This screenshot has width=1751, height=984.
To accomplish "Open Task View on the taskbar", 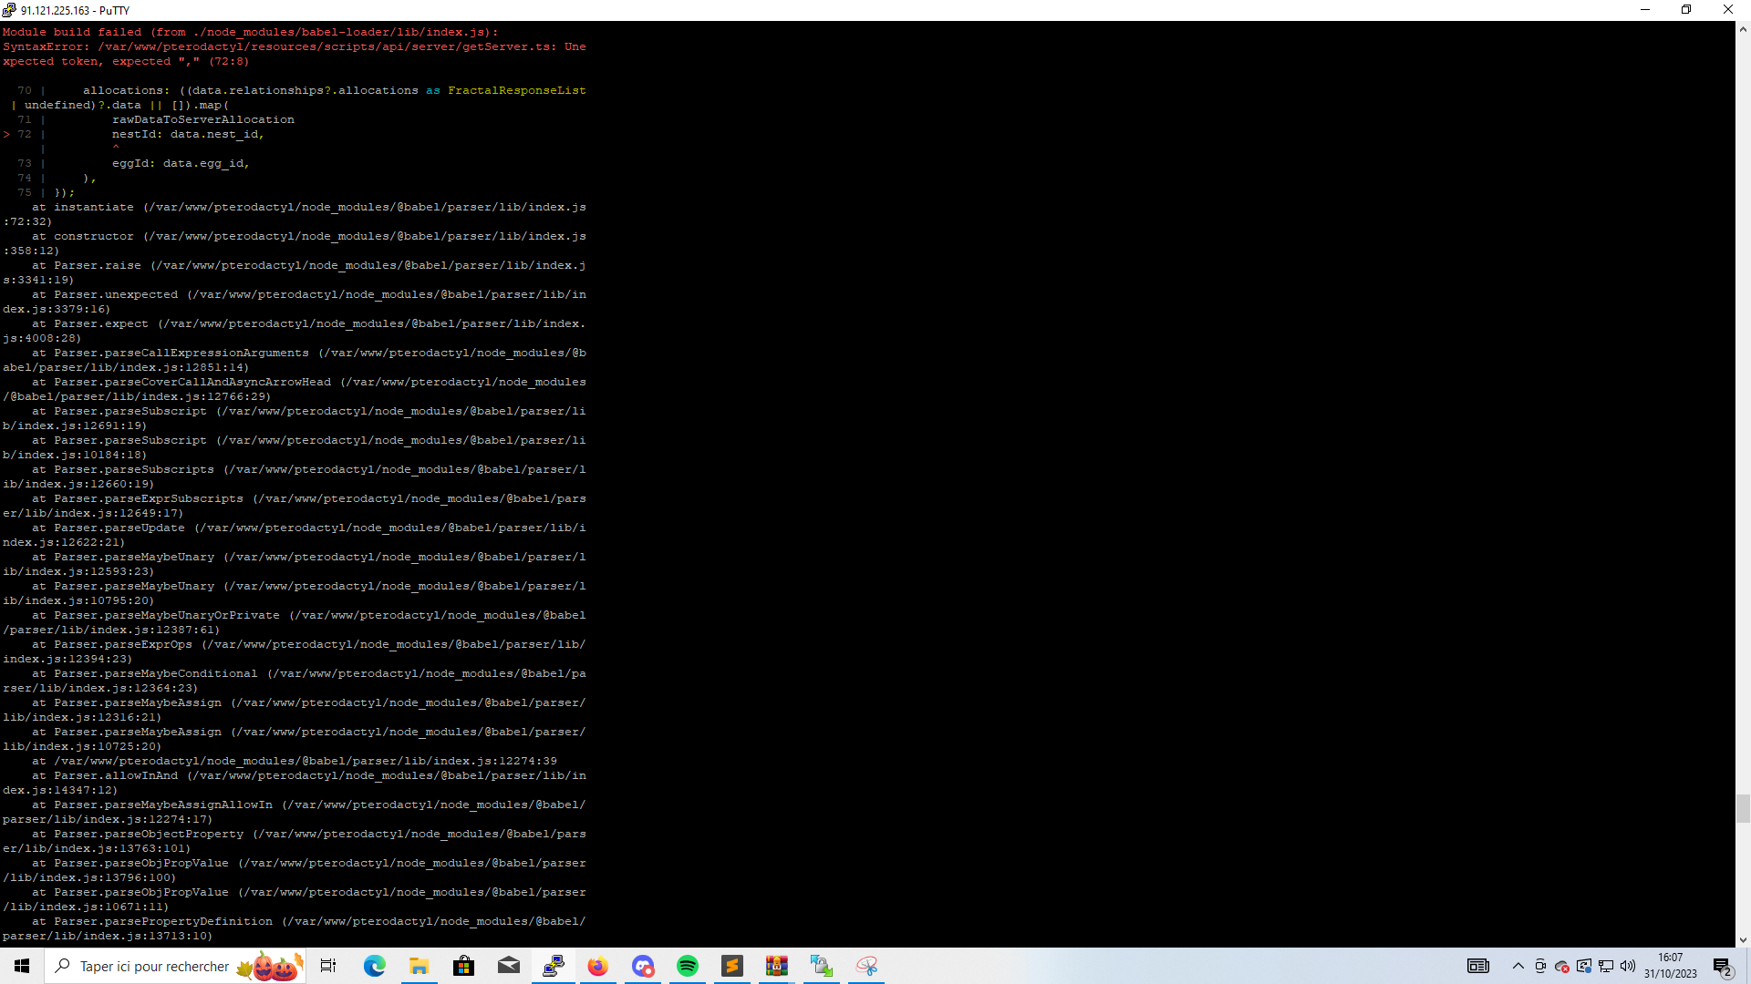I will [x=328, y=966].
